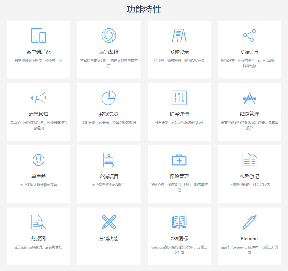Click the 必消项目 document page icon

(x=109, y=160)
